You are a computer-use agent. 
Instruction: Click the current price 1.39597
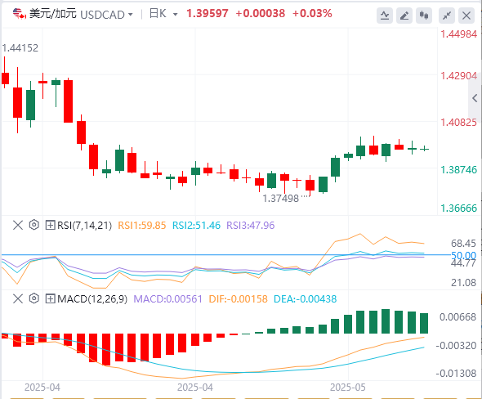point(208,14)
